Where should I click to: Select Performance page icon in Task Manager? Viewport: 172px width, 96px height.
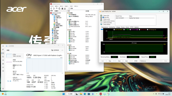(x=3, y=53)
